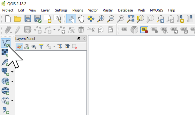Click Filter Legend by Map Content funnel
Viewport: 195px width, 115px height.
(x=41, y=46)
